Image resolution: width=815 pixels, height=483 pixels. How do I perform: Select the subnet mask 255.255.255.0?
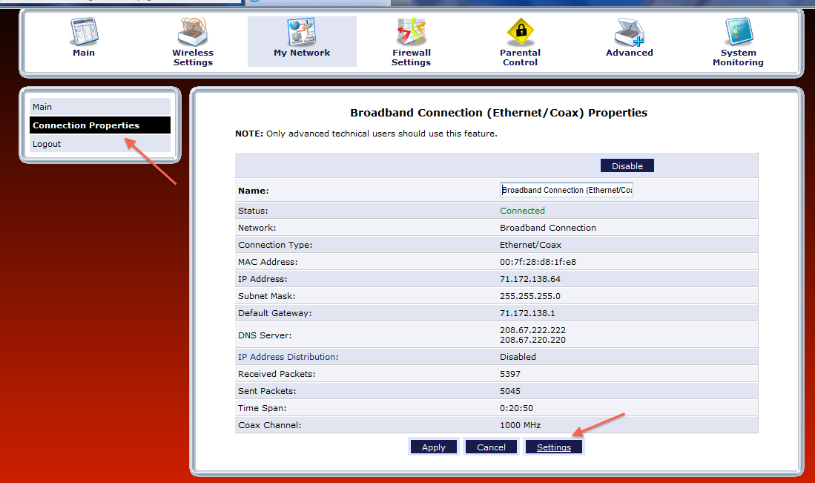[530, 296]
